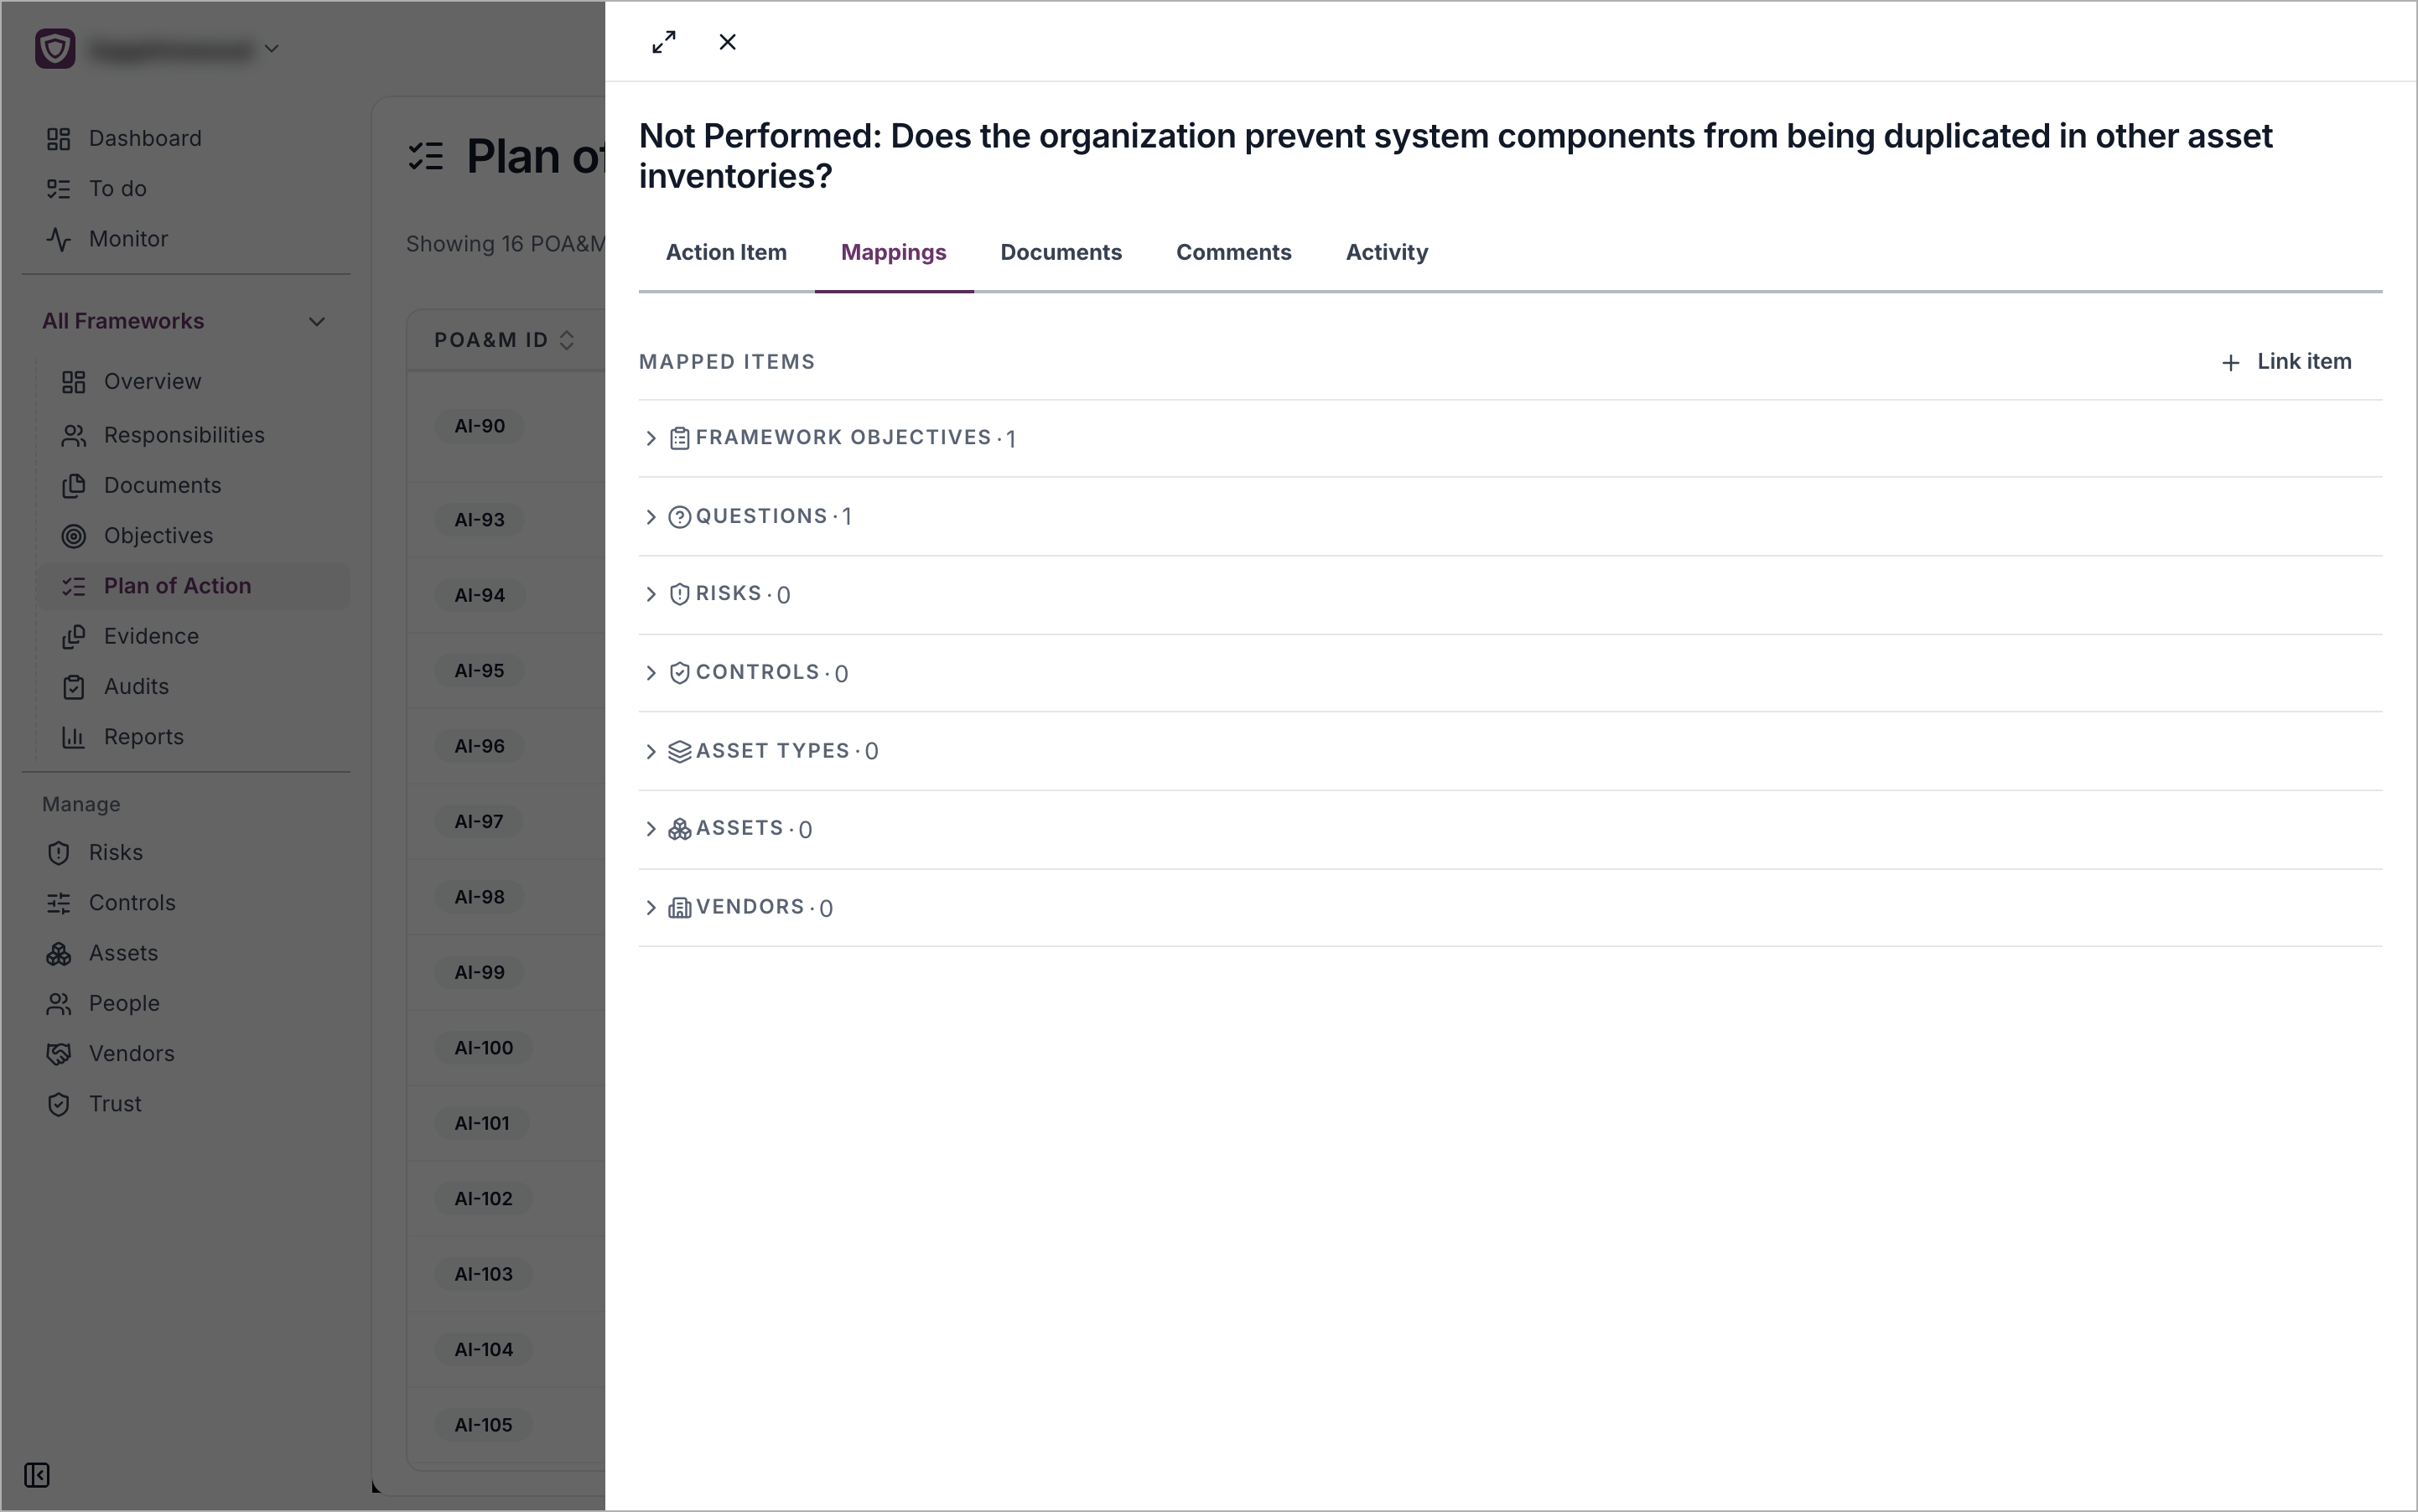Click the Responsibilities people icon
The width and height of the screenshot is (2418, 1512).
(x=73, y=436)
